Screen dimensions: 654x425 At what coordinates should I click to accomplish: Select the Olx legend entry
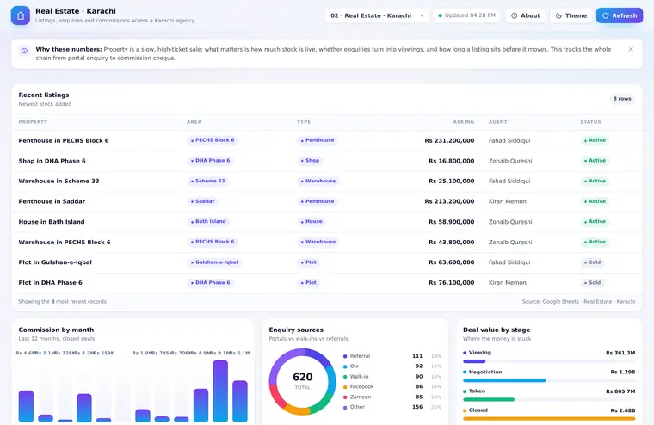coord(392,366)
